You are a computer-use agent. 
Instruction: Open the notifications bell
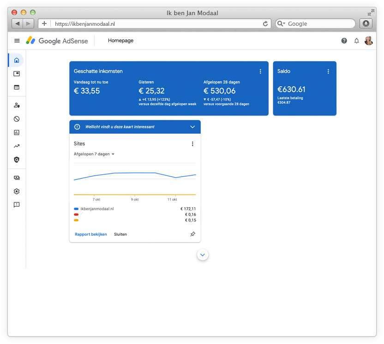357,41
